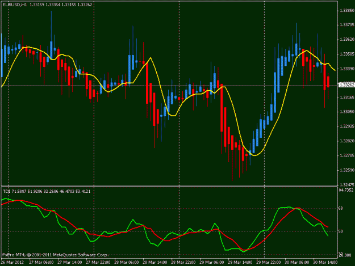Click the 1.33390 price axis label

point(347,68)
